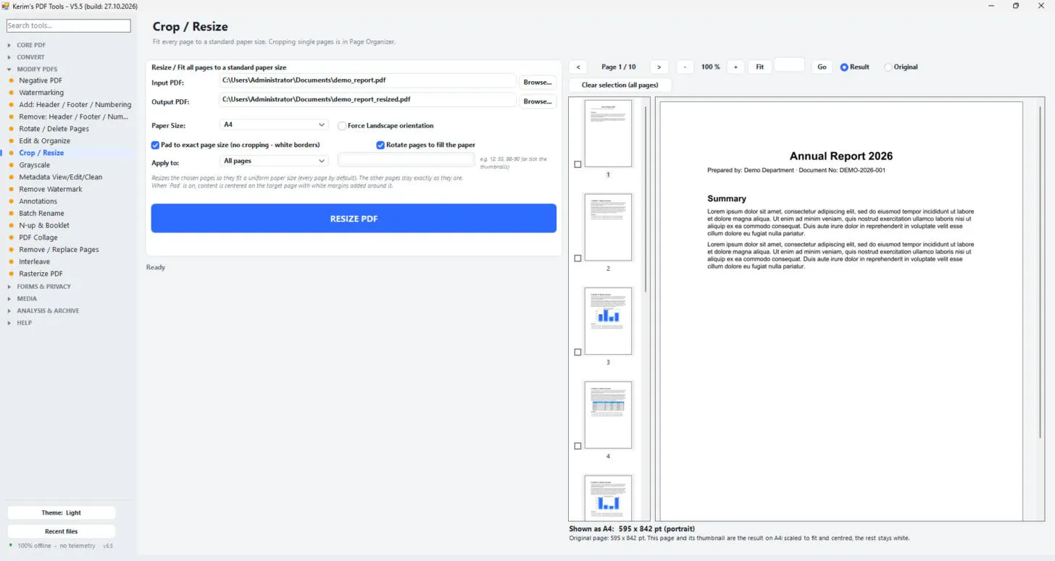Open Recent files
Screen dimensions: 1055x561
(x=62, y=531)
